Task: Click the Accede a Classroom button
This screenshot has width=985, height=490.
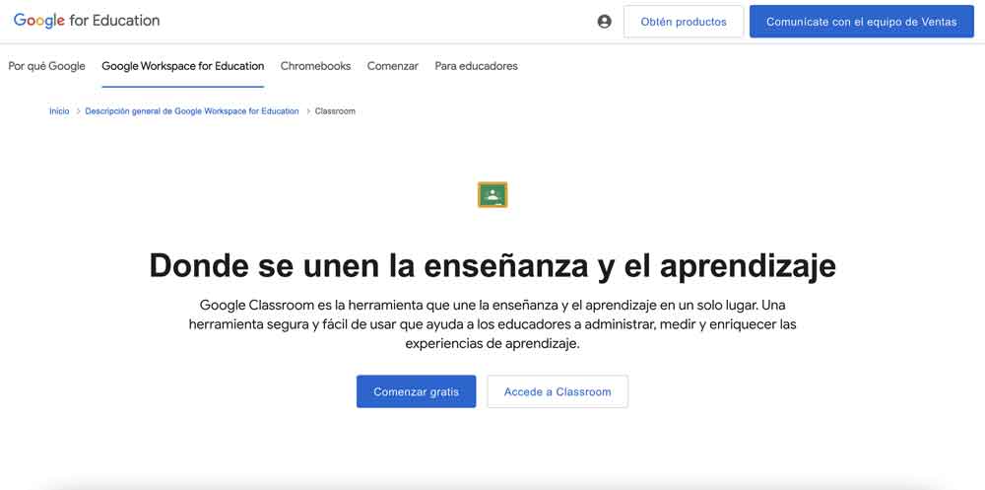Action: click(558, 391)
